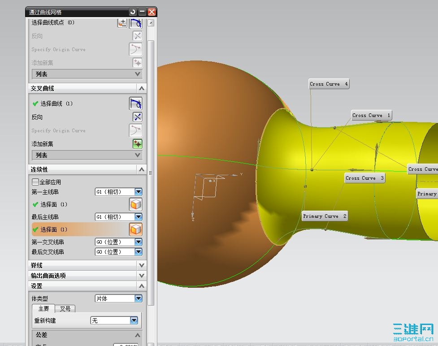This screenshot has height=346, width=438.
Task: Collapse the 交叉曲线 section
Action: pos(142,89)
